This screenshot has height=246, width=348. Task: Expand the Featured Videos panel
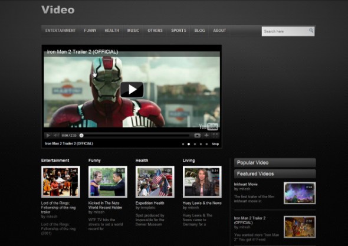275,174
